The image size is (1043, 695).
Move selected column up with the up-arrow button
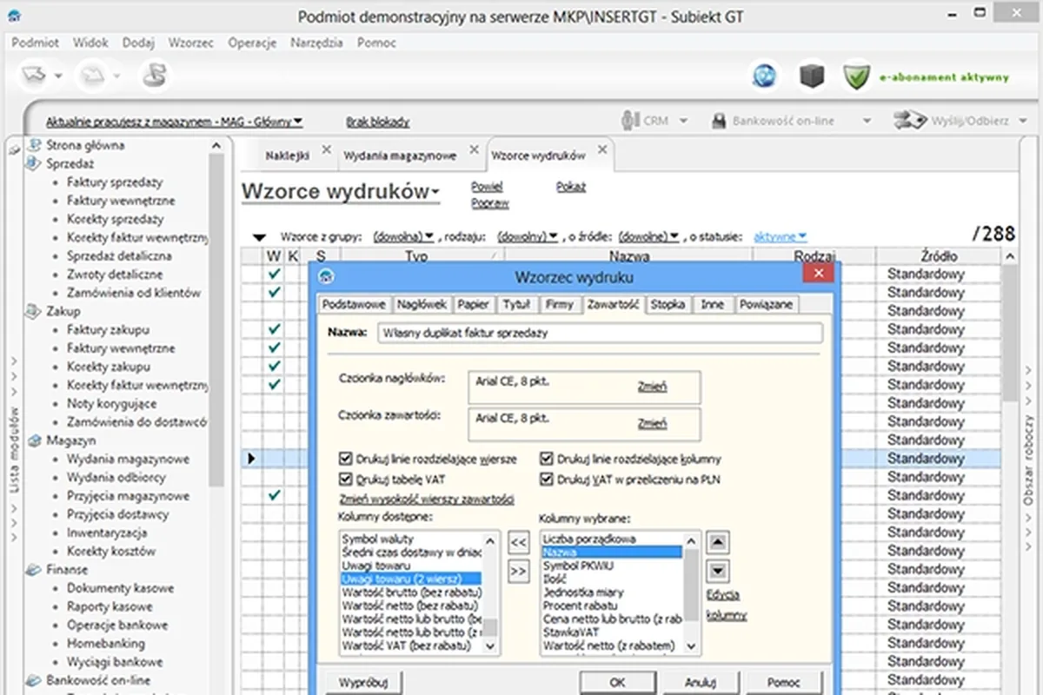[718, 543]
